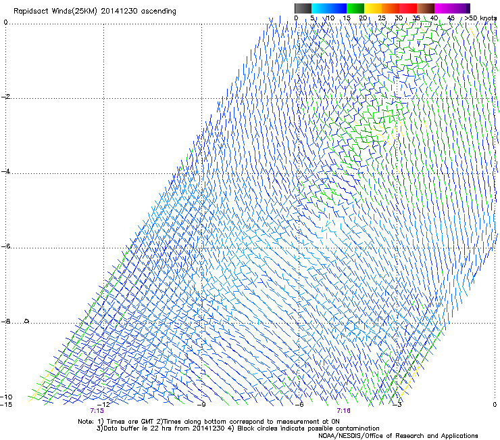500x440 pixels.
Task: Click the cyan 5-10 knots legend swatch
Action: click(320, 8)
